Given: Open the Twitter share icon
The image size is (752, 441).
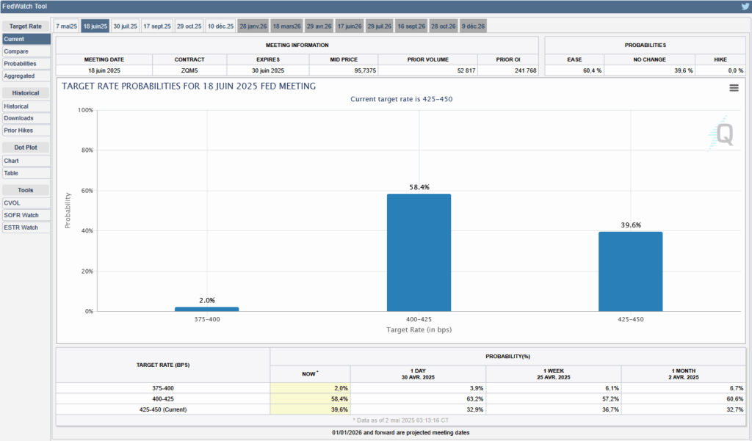Looking at the screenshot, I should coord(745,7).
